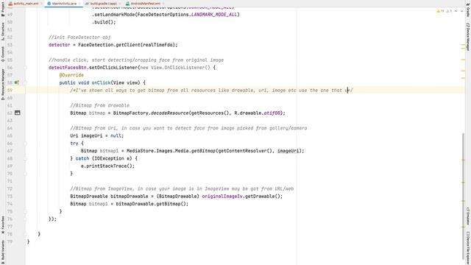Click line number 62 in the gutter
Screen dimensions: 471x265
click(x=10, y=113)
